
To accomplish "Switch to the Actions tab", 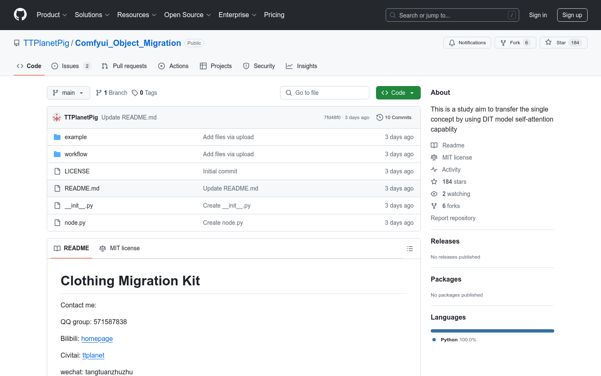I will click(174, 66).
